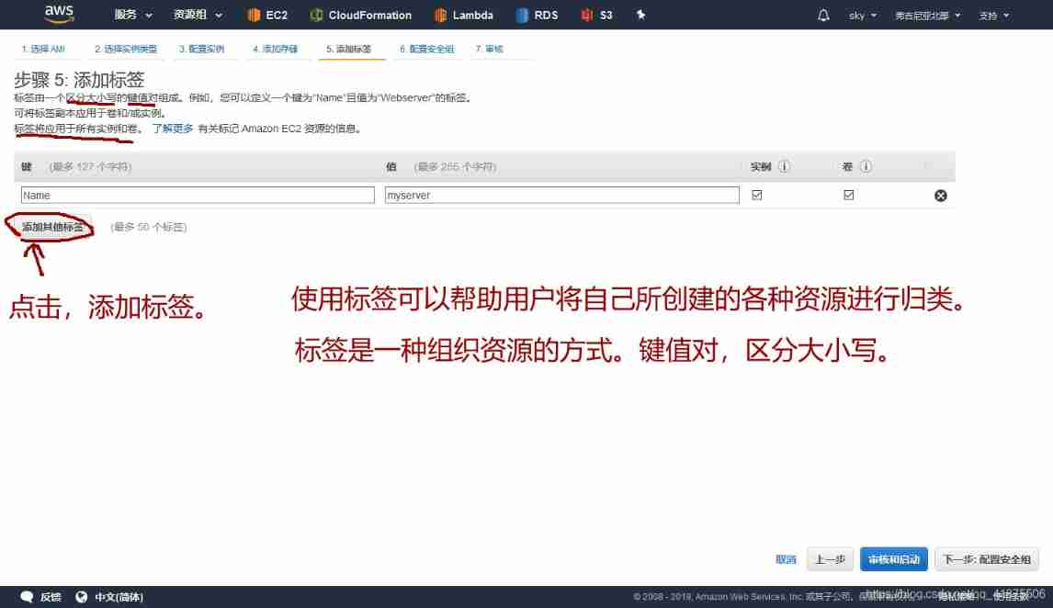This screenshot has height=608, width=1053.
Task: Open feedback via speech bubble icon
Action: (27, 597)
